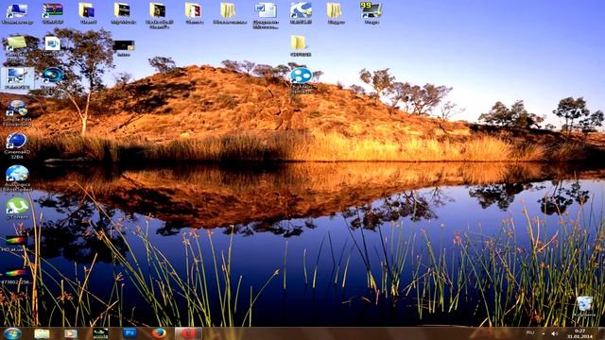The height and width of the screenshot is (340, 605).
Task: Select the blue-white shortcut right of the Word document
Action: pos(301,13)
